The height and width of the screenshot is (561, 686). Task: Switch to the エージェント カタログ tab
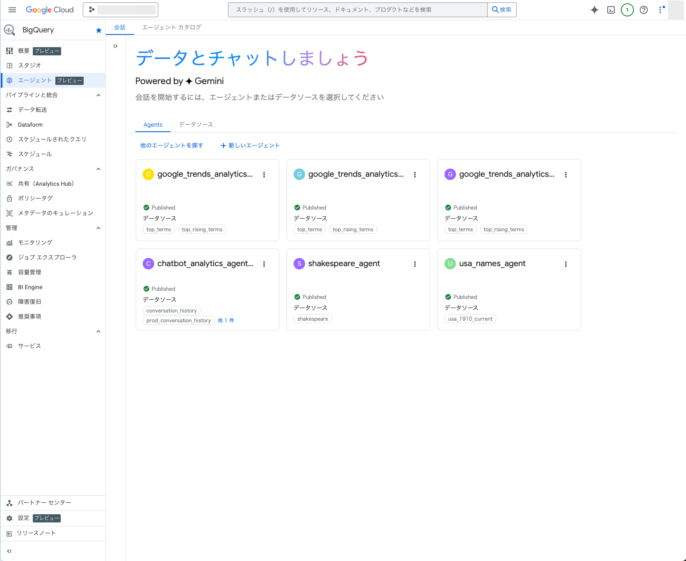tap(171, 27)
